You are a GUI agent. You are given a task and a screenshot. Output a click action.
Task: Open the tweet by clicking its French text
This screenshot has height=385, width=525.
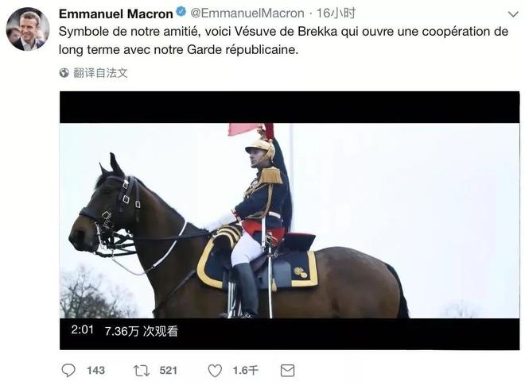[x=283, y=40]
